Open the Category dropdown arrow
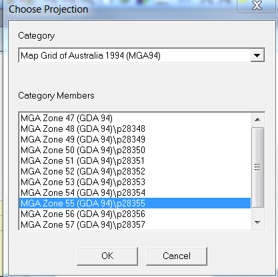Screen dimensions: 278x277 click(x=257, y=55)
